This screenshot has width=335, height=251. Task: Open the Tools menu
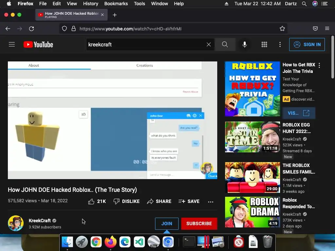click(x=139, y=4)
